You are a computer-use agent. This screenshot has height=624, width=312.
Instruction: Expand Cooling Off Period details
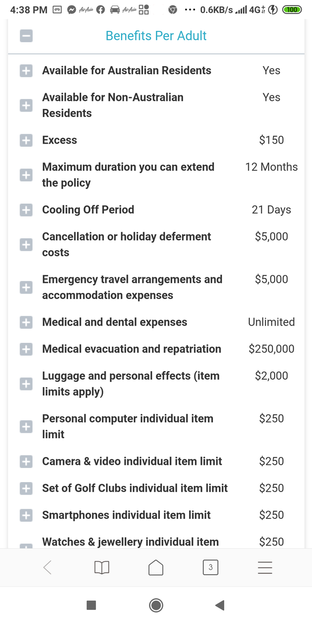click(x=26, y=210)
